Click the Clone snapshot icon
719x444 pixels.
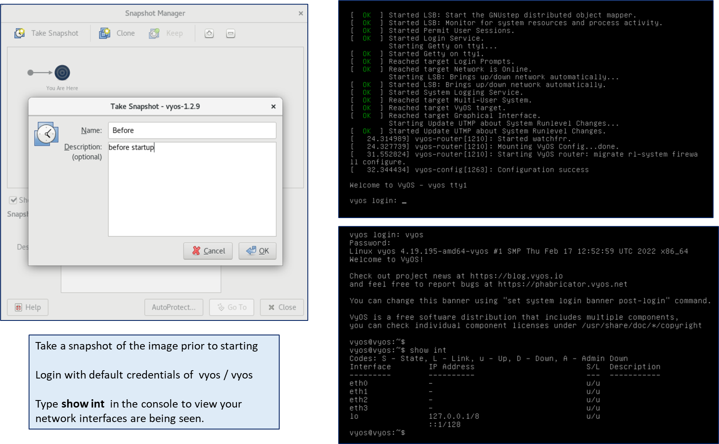(x=105, y=33)
